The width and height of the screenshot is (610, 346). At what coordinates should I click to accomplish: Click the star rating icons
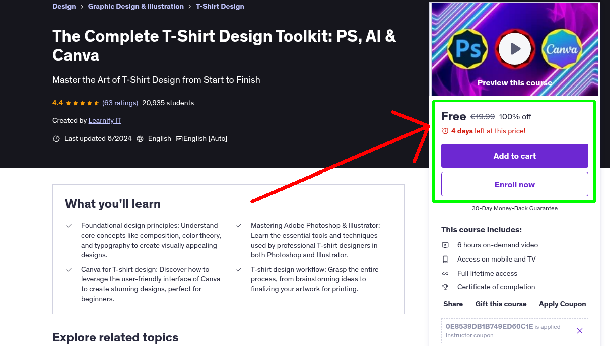[83, 103]
